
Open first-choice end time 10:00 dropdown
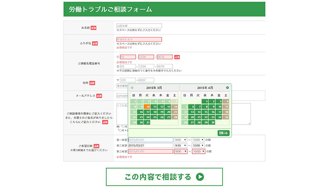coord(198,140)
